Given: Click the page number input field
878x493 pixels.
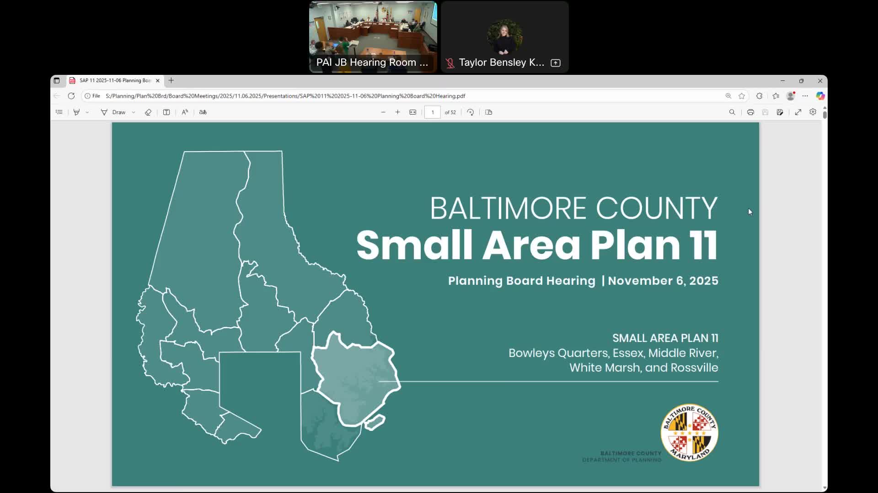Looking at the screenshot, I should point(432,112).
